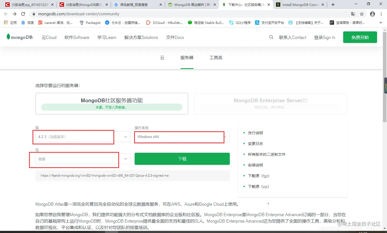387x233 pixels.
Task: Open the site search magnifier icon
Action: [x=271, y=37]
